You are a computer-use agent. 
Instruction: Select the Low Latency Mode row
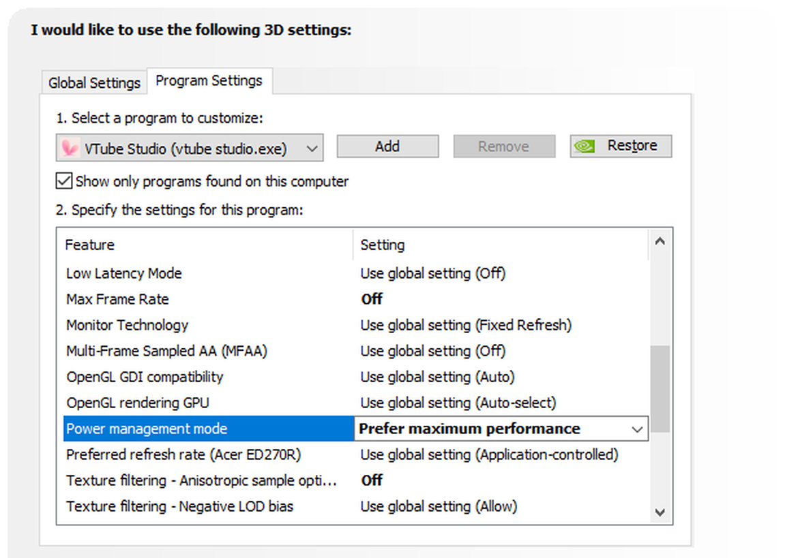(124, 273)
